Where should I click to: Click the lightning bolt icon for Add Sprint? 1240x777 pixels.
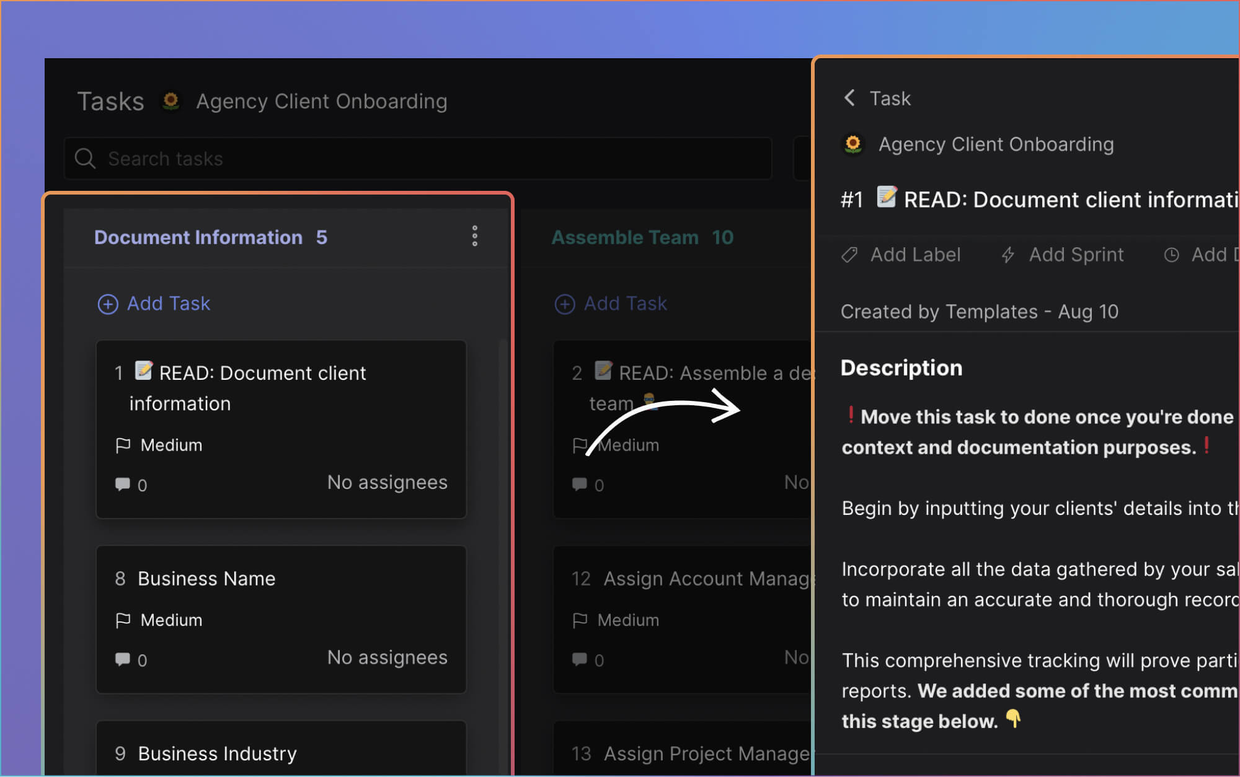tap(1007, 255)
